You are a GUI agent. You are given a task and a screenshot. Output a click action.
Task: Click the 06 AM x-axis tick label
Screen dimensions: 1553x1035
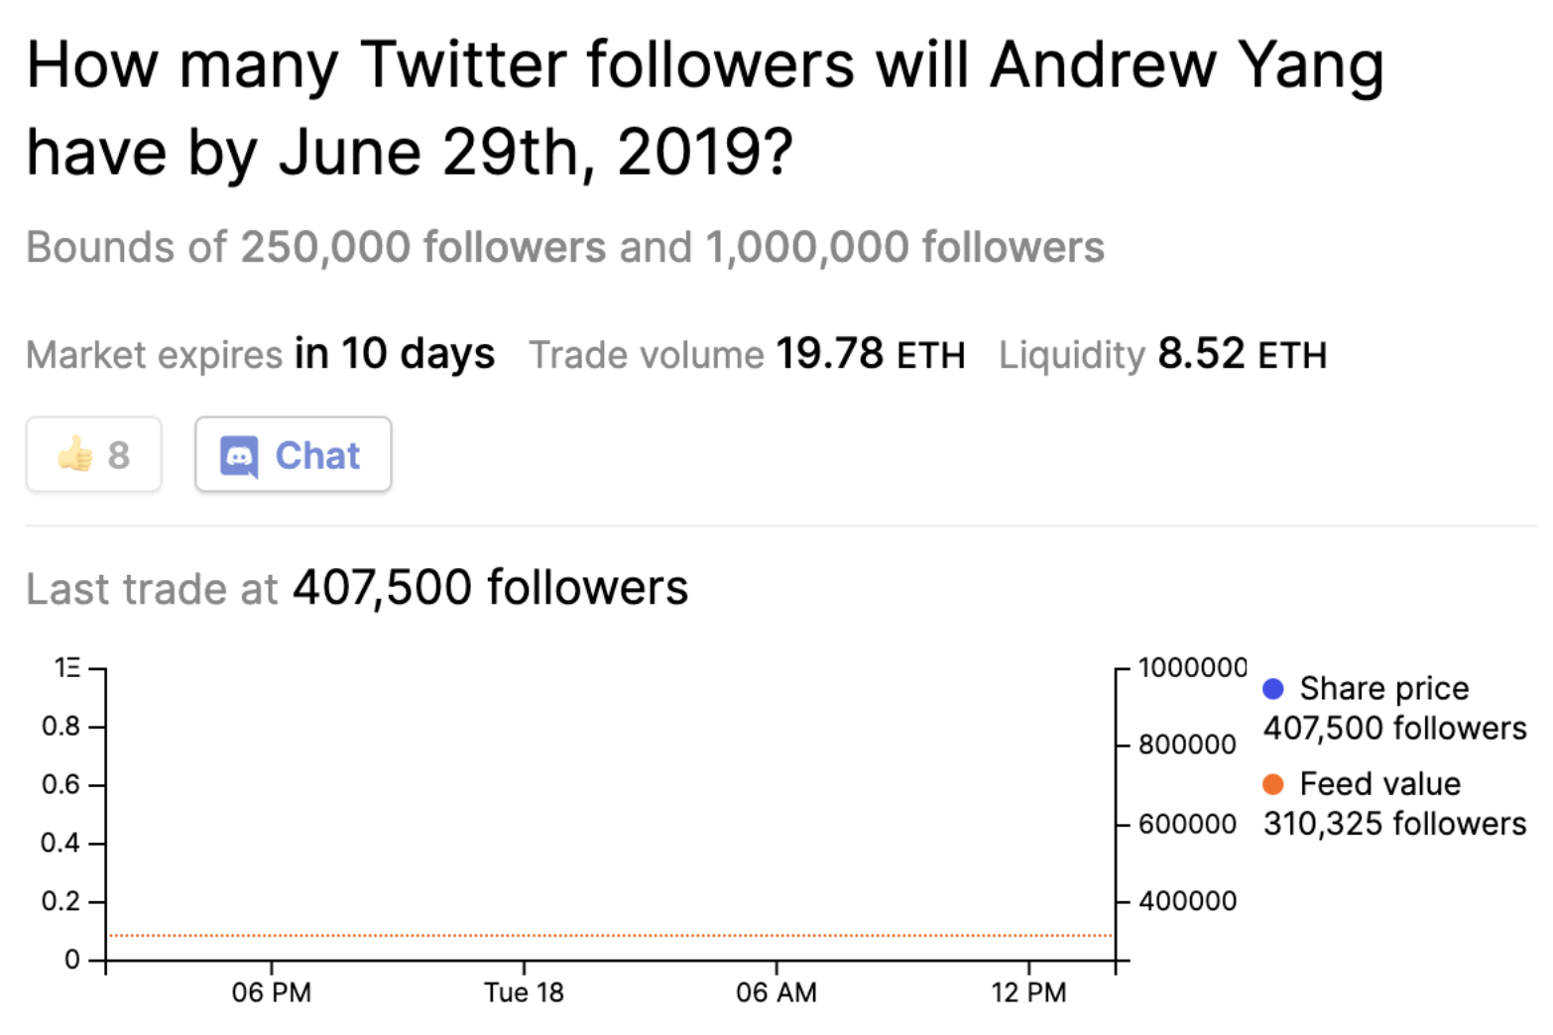tap(776, 992)
